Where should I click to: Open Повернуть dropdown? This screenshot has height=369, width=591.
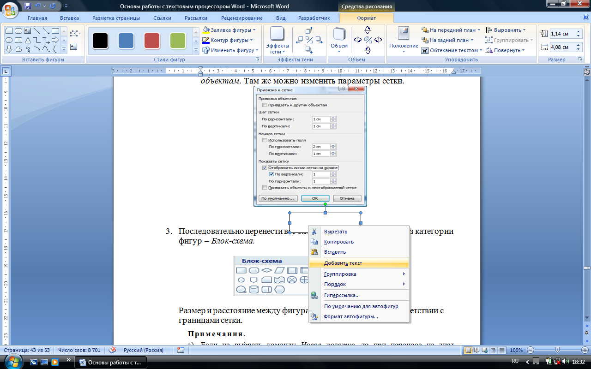505,50
